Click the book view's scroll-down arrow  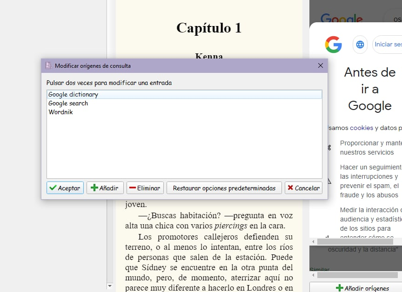110,286
